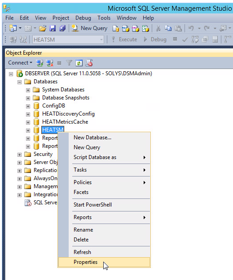Viewport: 233px width, 280px height.
Task: Click the Object Explorer filter funnel icon
Action: [69, 63]
